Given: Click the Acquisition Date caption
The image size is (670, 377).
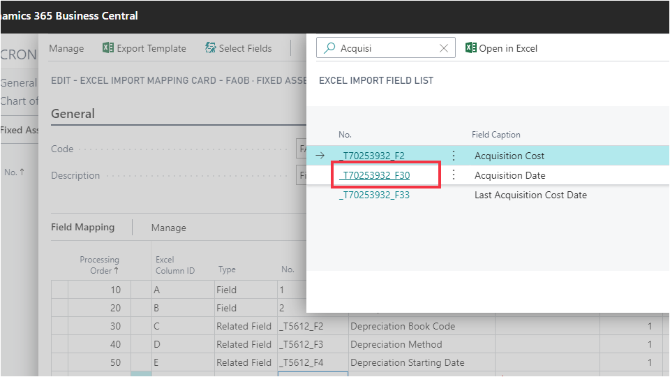Looking at the screenshot, I should point(509,175).
